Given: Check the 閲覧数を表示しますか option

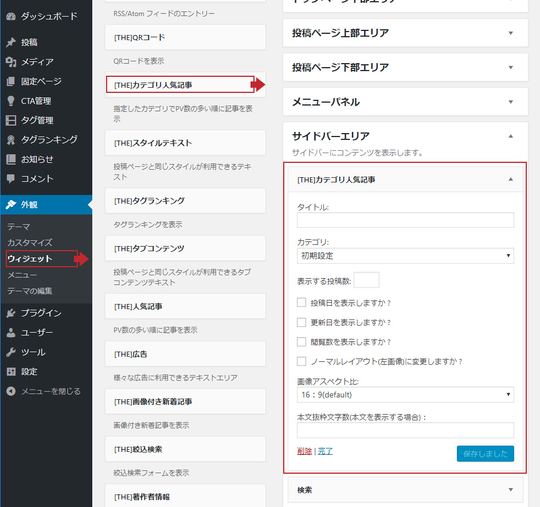Looking at the screenshot, I should (x=302, y=342).
